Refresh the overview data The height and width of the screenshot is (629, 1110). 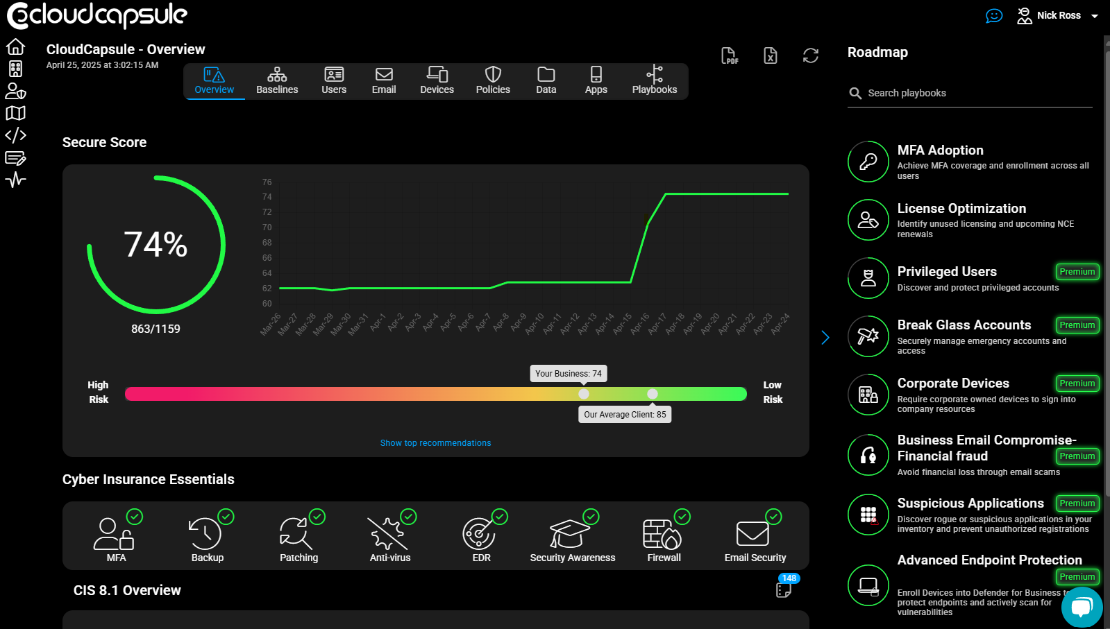(811, 55)
